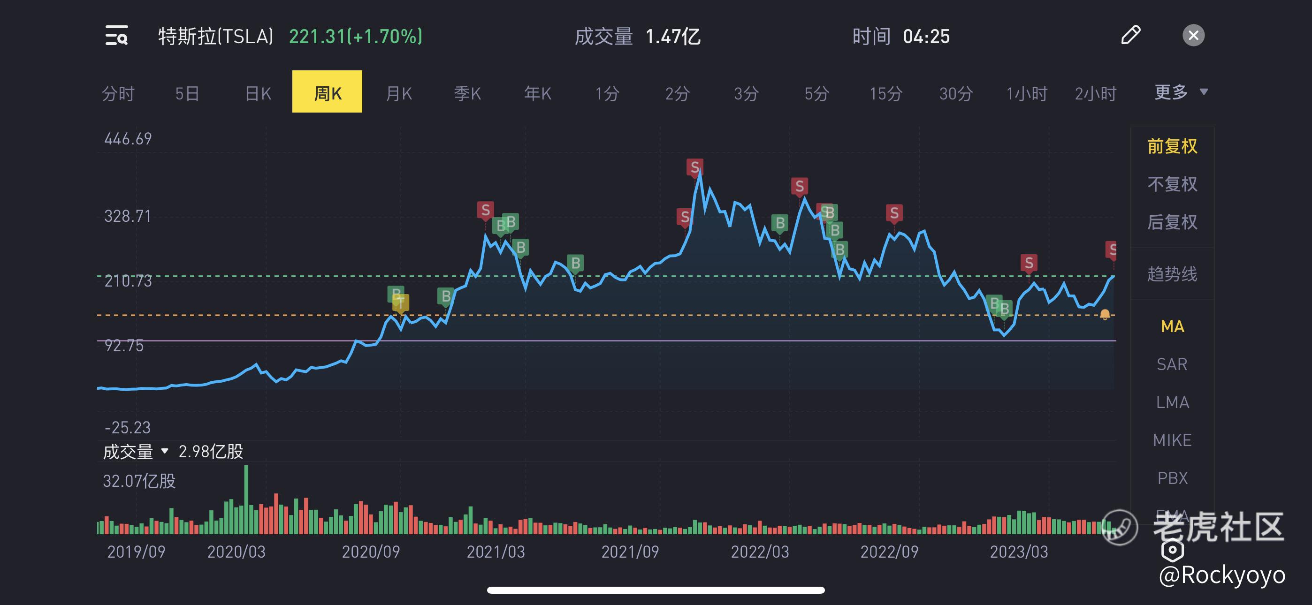1312x605 pixels.
Task: Select 前复权 adjustment option
Action: pos(1172,146)
